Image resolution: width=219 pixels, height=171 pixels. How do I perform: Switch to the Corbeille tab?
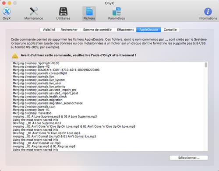pos(170,30)
